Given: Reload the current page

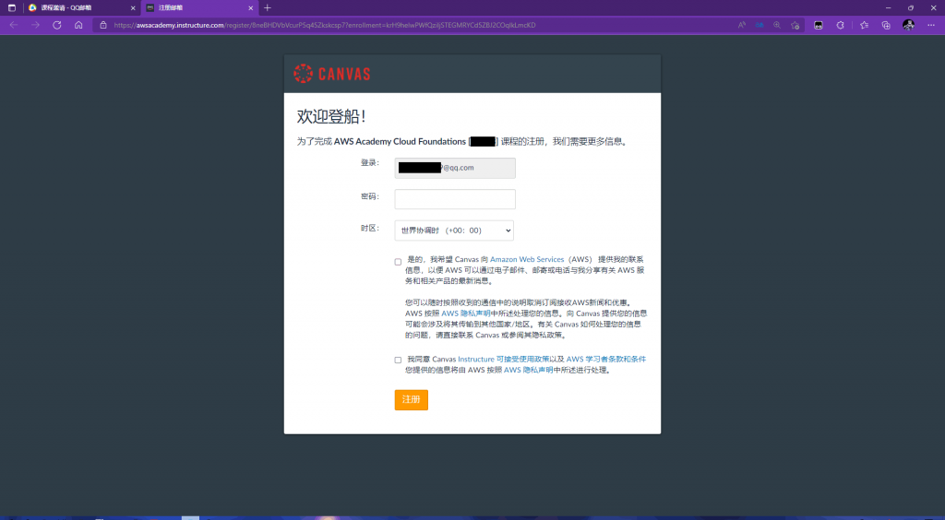Looking at the screenshot, I should point(57,25).
